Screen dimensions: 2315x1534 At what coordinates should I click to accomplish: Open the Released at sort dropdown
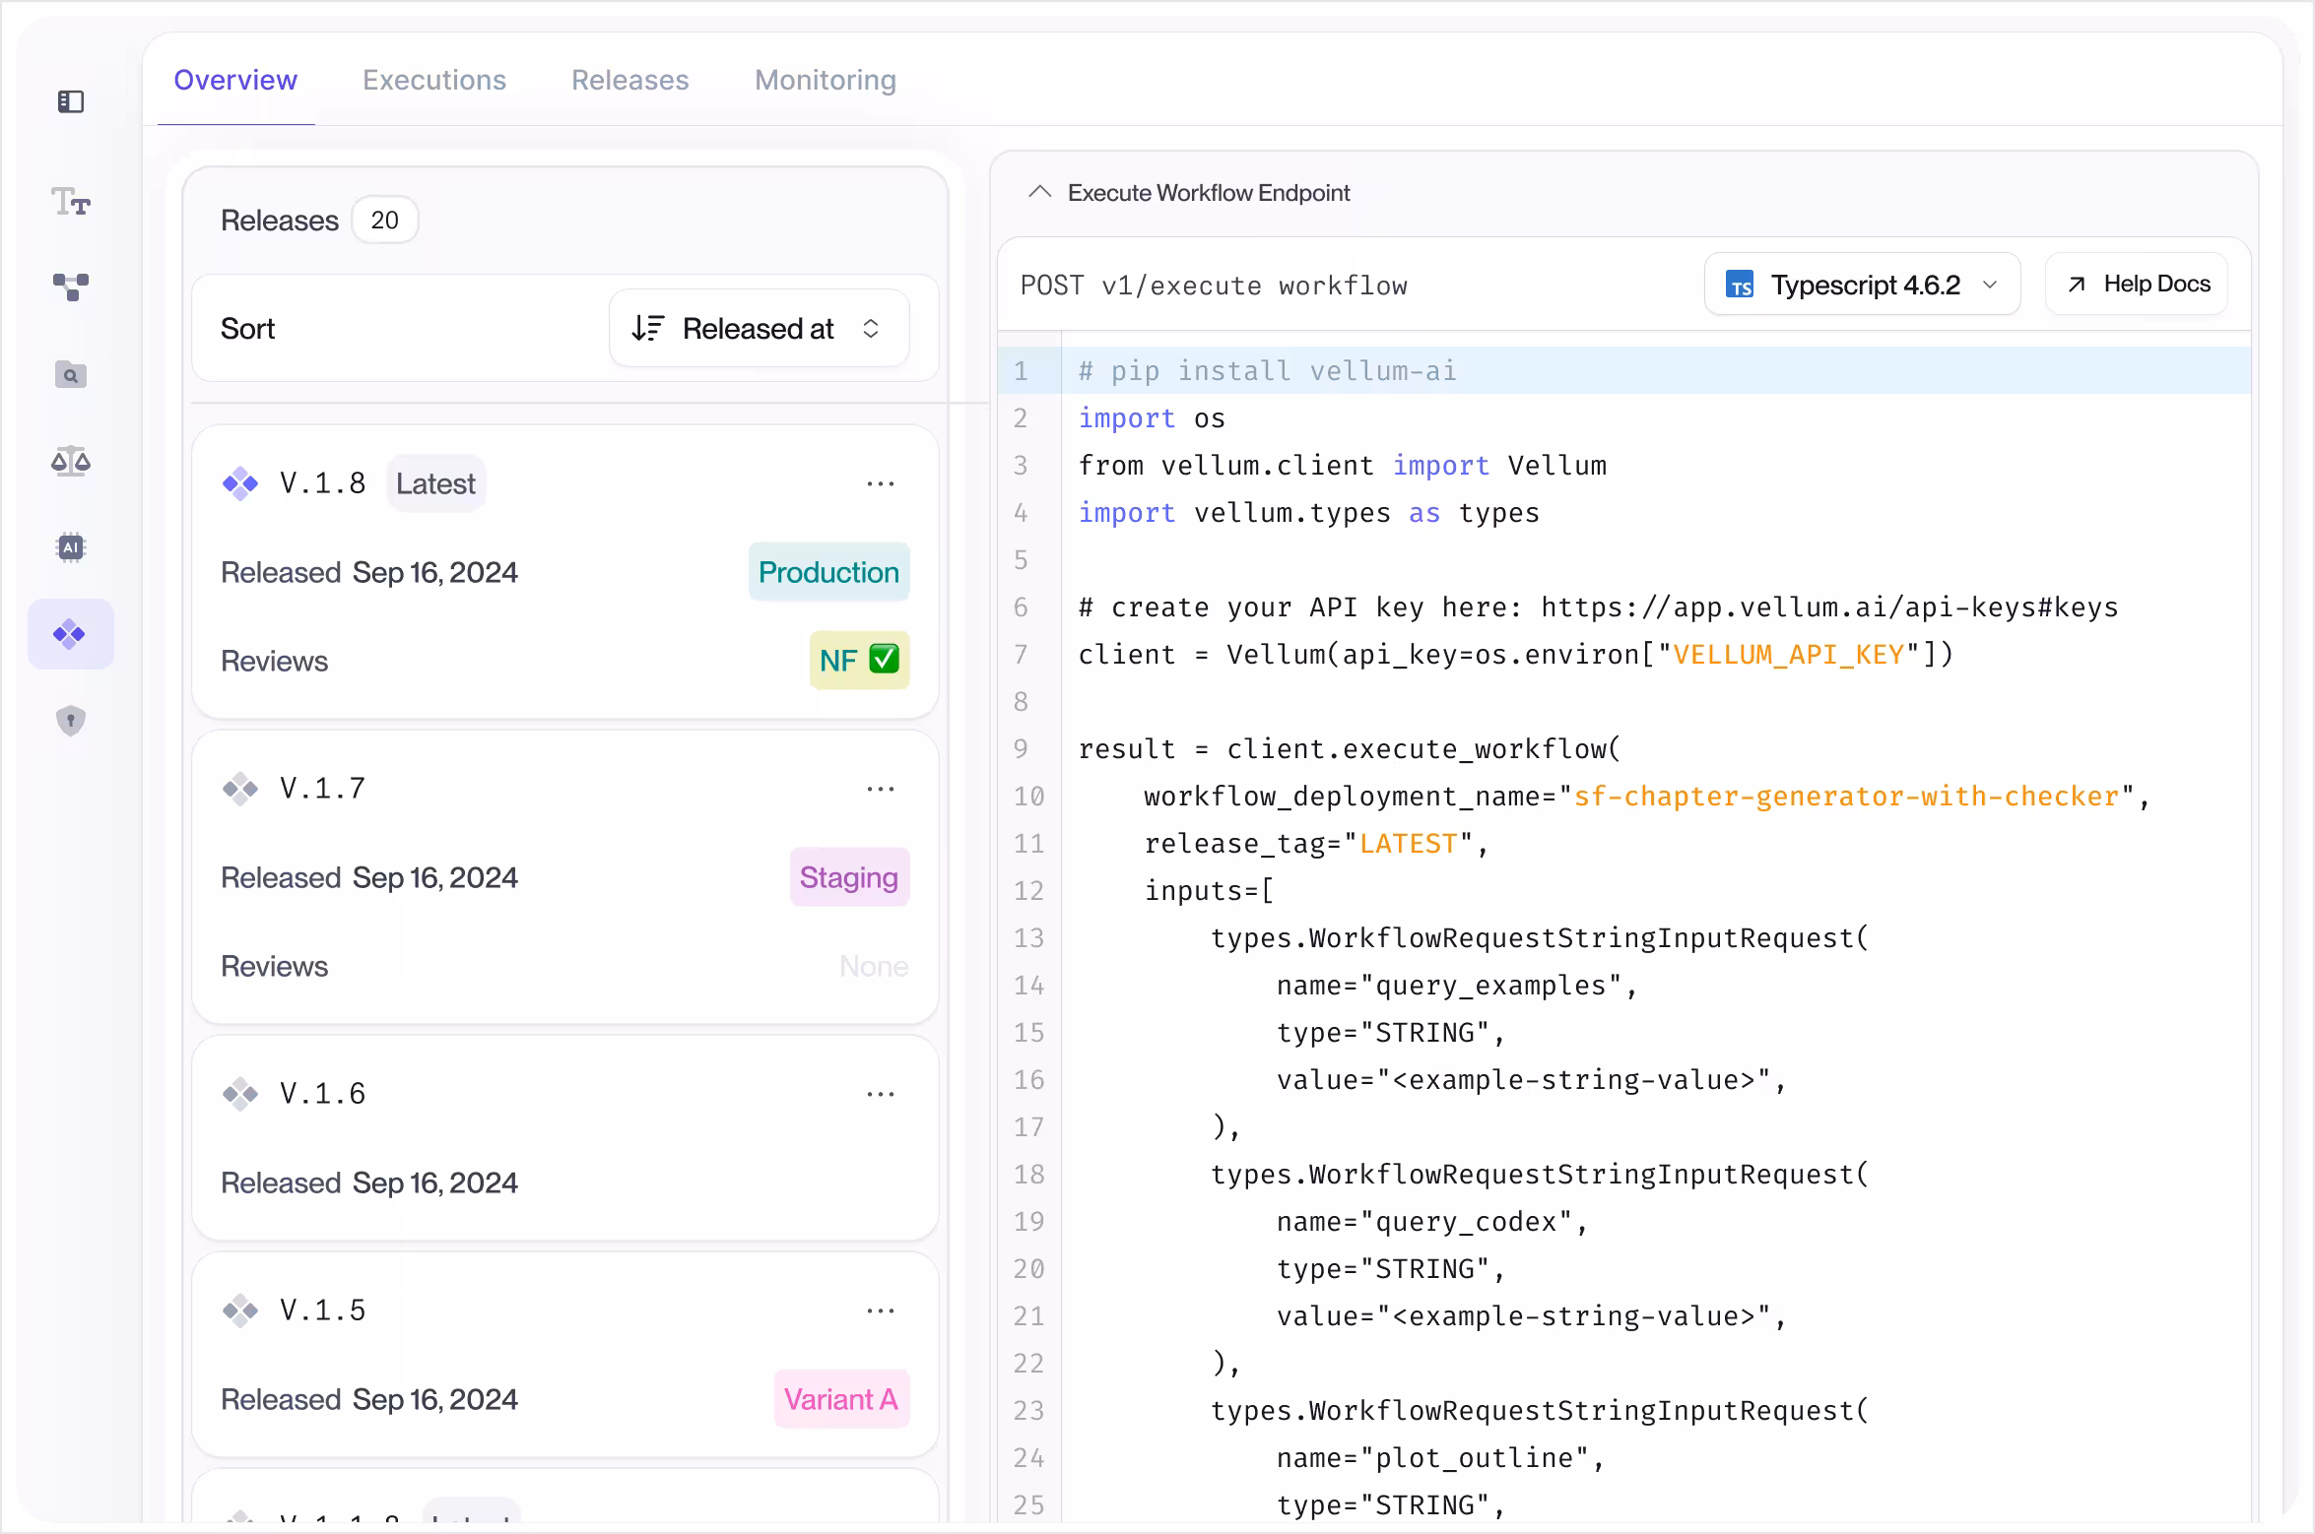(x=759, y=329)
